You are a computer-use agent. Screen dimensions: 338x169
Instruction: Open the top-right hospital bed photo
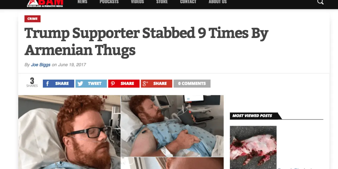coord(172,126)
